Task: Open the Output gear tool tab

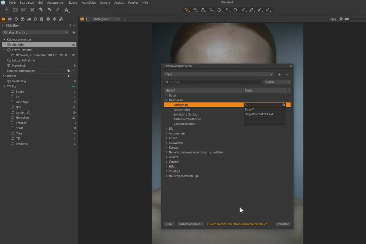Action: [x=55, y=19]
